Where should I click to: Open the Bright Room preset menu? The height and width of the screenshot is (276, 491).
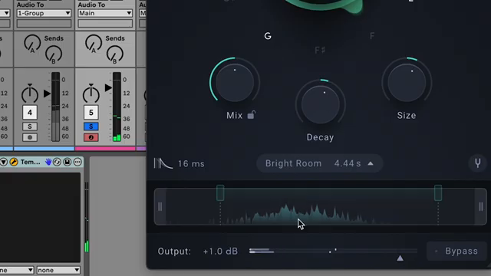319,163
